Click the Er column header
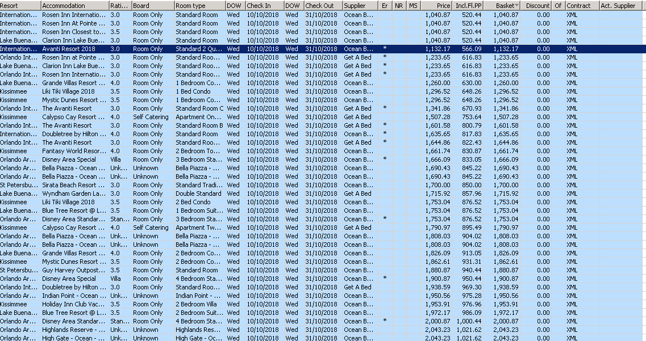The height and width of the screenshot is (341, 646). [x=385, y=5]
